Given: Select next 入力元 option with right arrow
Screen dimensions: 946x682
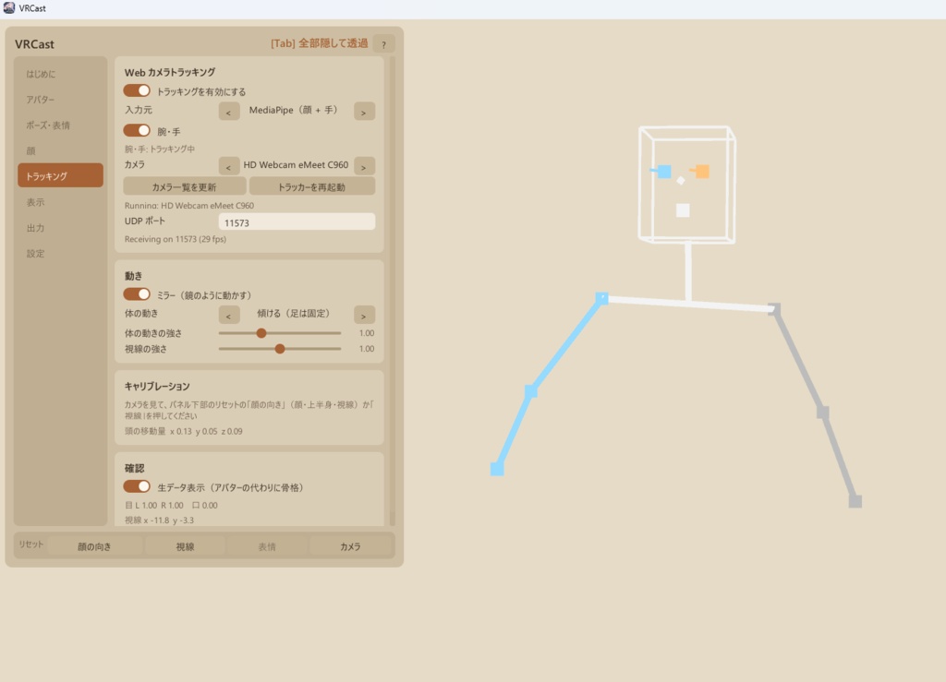Looking at the screenshot, I should [x=364, y=112].
